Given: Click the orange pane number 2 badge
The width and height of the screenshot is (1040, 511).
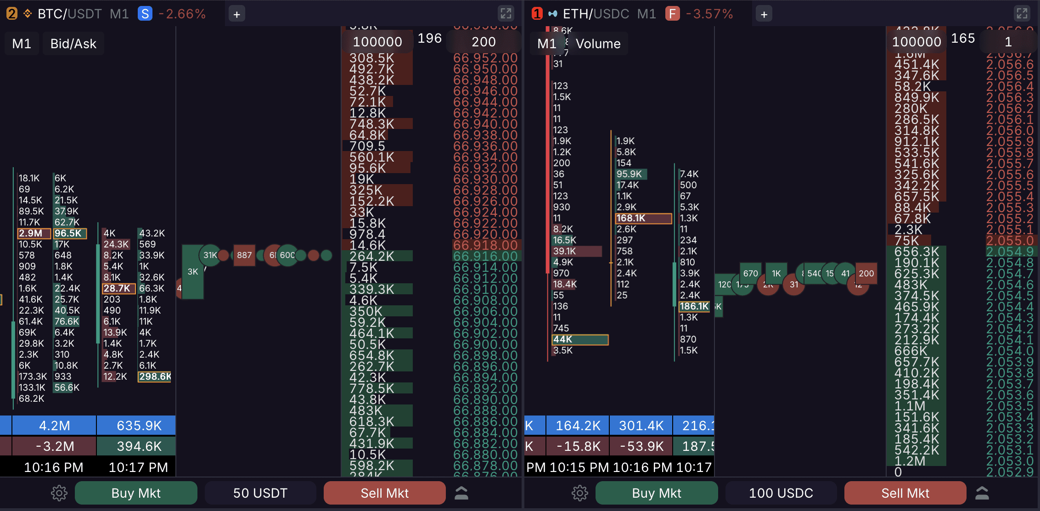Looking at the screenshot, I should click(12, 14).
